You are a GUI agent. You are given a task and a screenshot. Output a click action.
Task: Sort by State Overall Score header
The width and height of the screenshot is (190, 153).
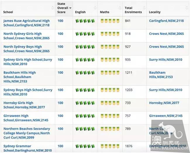(64, 8)
